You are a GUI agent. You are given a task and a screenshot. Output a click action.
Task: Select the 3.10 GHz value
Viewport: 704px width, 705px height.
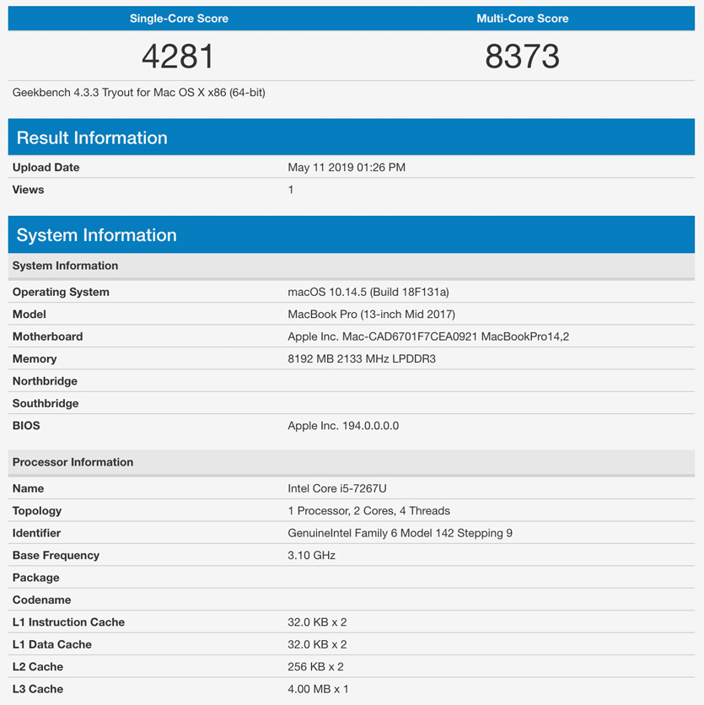(312, 555)
